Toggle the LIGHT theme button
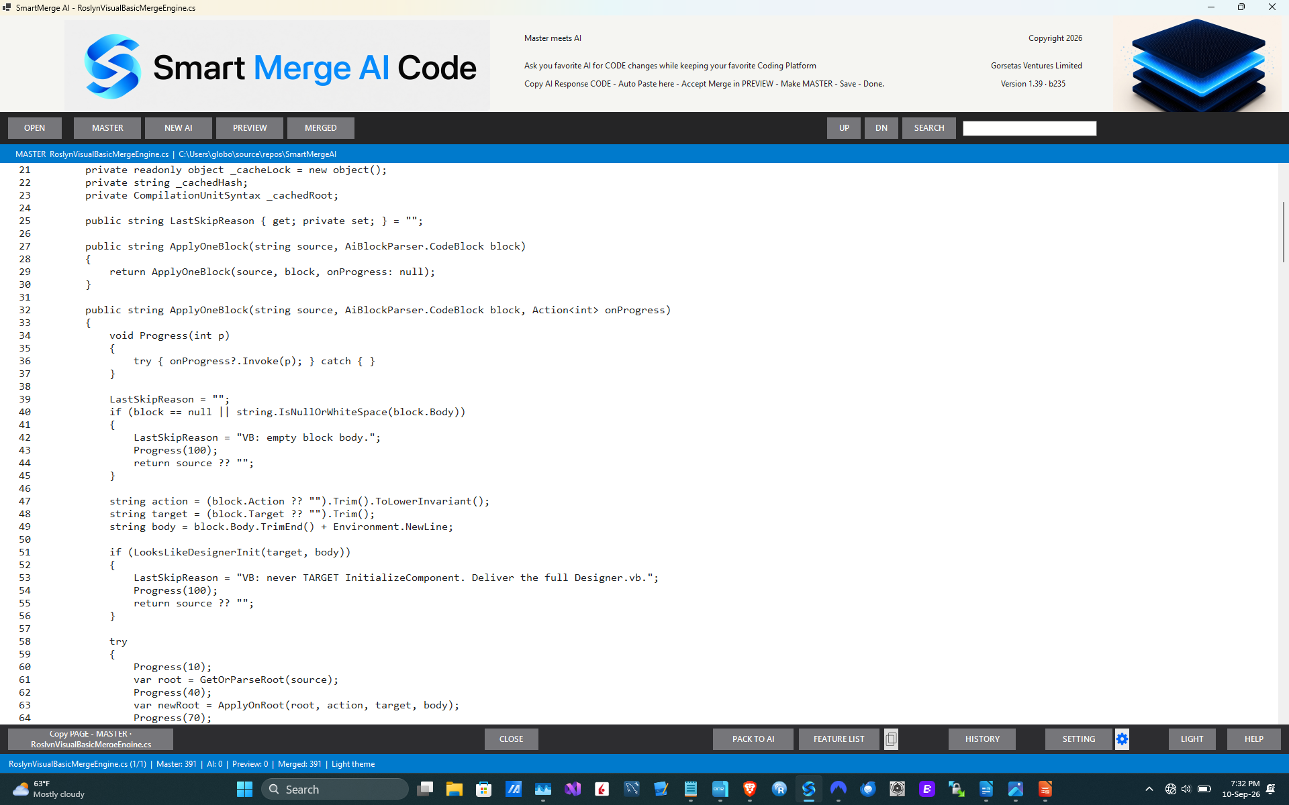 pyautogui.click(x=1192, y=739)
